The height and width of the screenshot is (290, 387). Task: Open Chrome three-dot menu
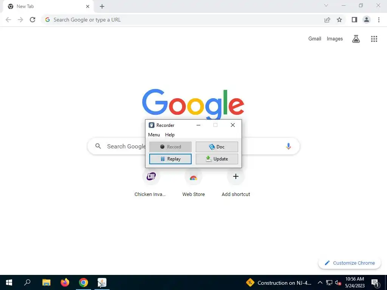[x=379, y=20]
